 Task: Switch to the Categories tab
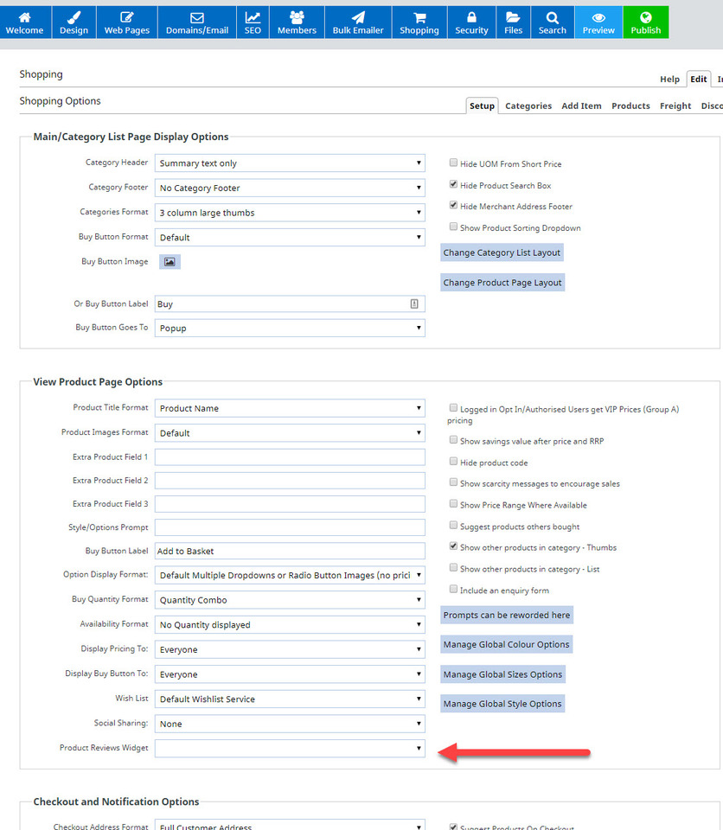528,105
